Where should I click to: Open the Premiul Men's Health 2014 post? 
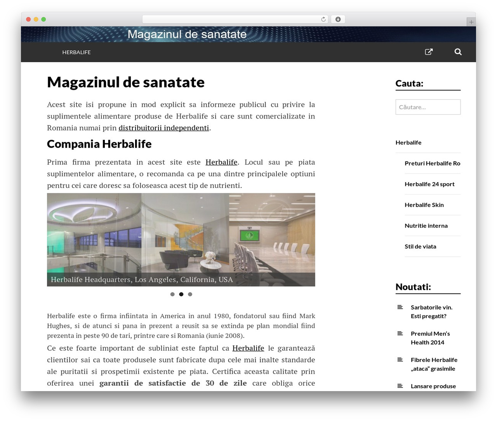[x=430, y=338]
